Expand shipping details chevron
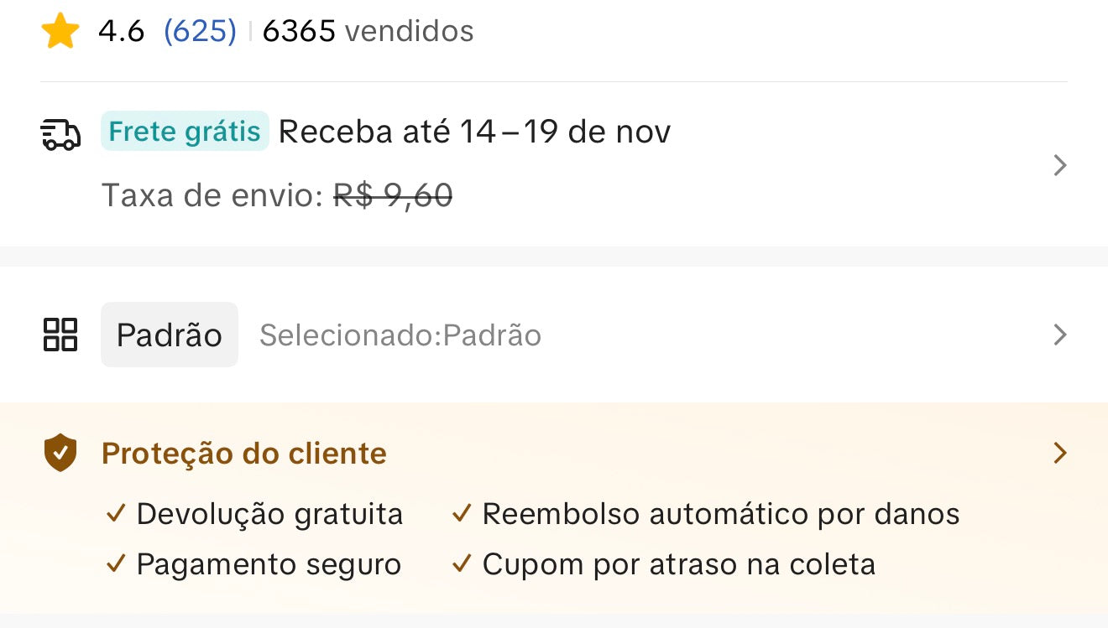This screenshot has width=1108, height=628. tap(1060, 165)
